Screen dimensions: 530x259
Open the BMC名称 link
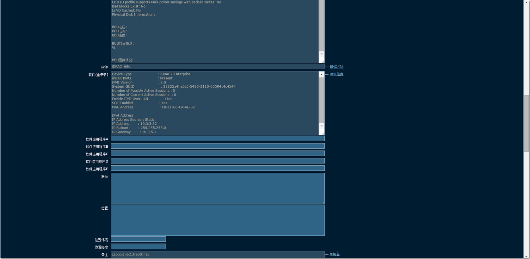coord(336,67)
